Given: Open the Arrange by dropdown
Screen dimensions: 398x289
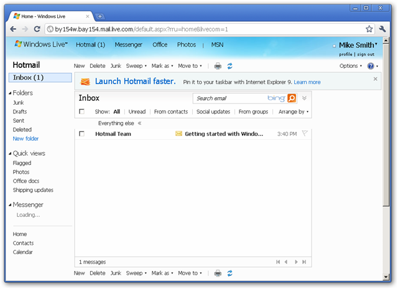Looking at the screenshot, I should pyautogui.click(x=294, y=111).
